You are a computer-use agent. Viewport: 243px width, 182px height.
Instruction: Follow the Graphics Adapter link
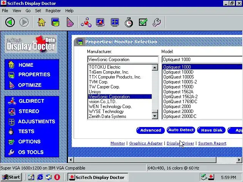(x=146, y=143)
